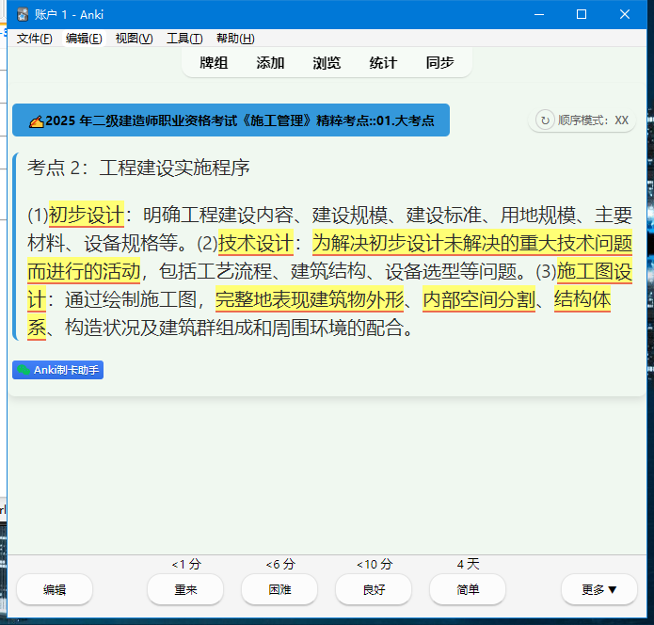Viewport: 654px width, 625px height.
Task: Click the WeChat icon in Anki制卡助手 badge
Action: pos(24,370)
